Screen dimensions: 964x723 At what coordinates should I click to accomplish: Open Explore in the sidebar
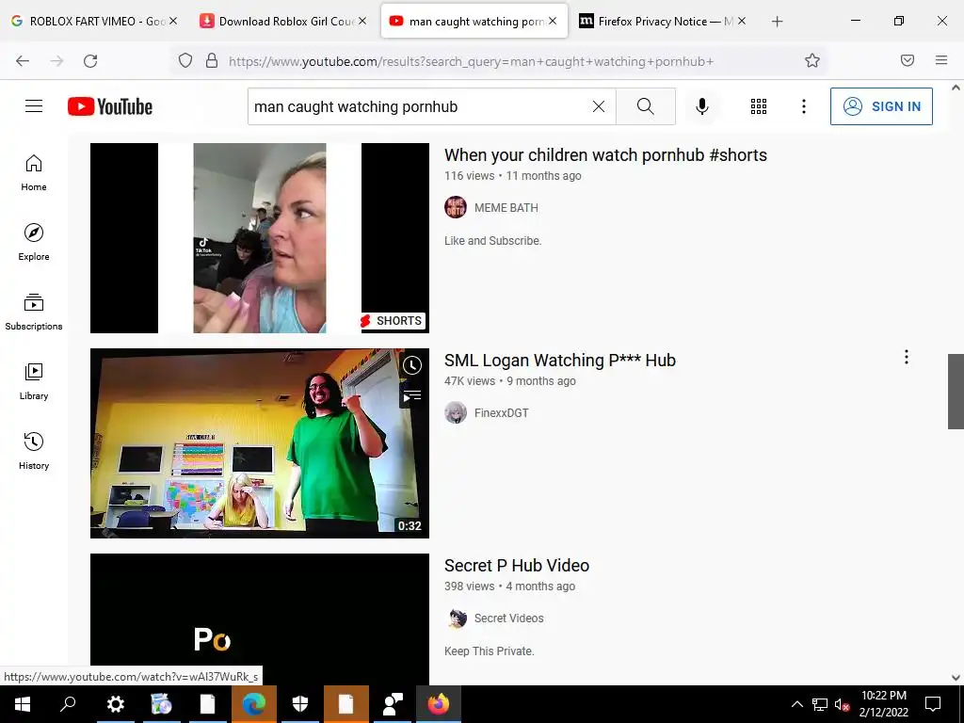click(x=34, y=242)
